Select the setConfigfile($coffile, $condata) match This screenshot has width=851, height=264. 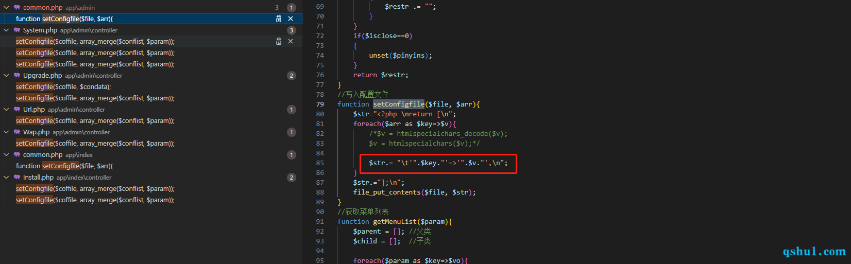point(63,87)
